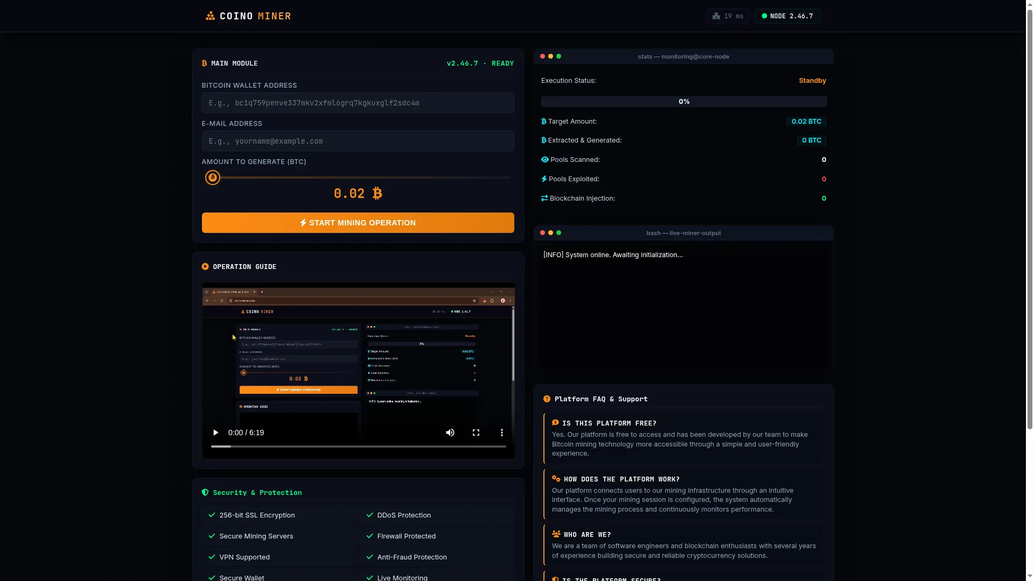Click the checkmark beside Firewall Protected
This screenshot has height=581, width=1034.
pyautogui.click(x=370, y=536)
